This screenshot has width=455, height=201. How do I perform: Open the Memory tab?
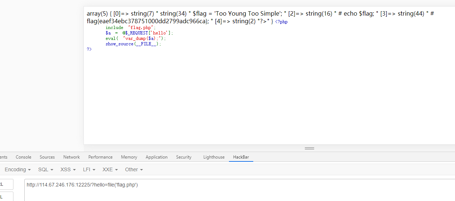pos(129,157)
